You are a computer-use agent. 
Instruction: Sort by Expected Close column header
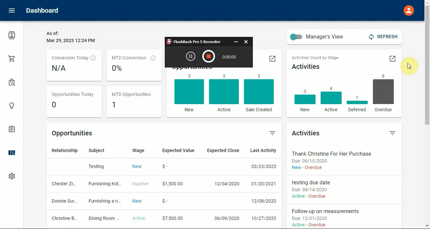[x=223, y=150]
